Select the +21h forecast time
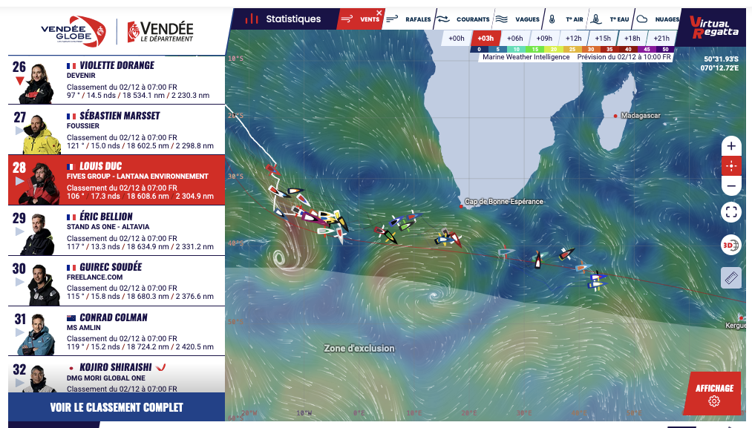Viewport: 752px width, 428px height. pyautogui.click(x=661, y=39)
